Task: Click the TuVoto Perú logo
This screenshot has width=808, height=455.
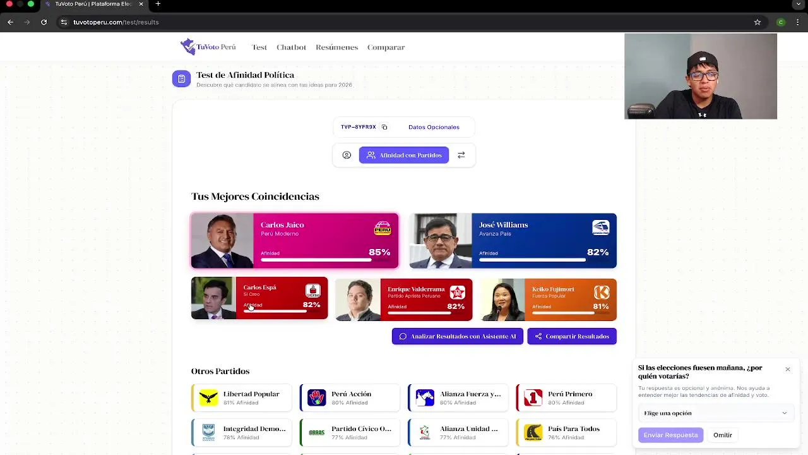Action: coord(208,47)
